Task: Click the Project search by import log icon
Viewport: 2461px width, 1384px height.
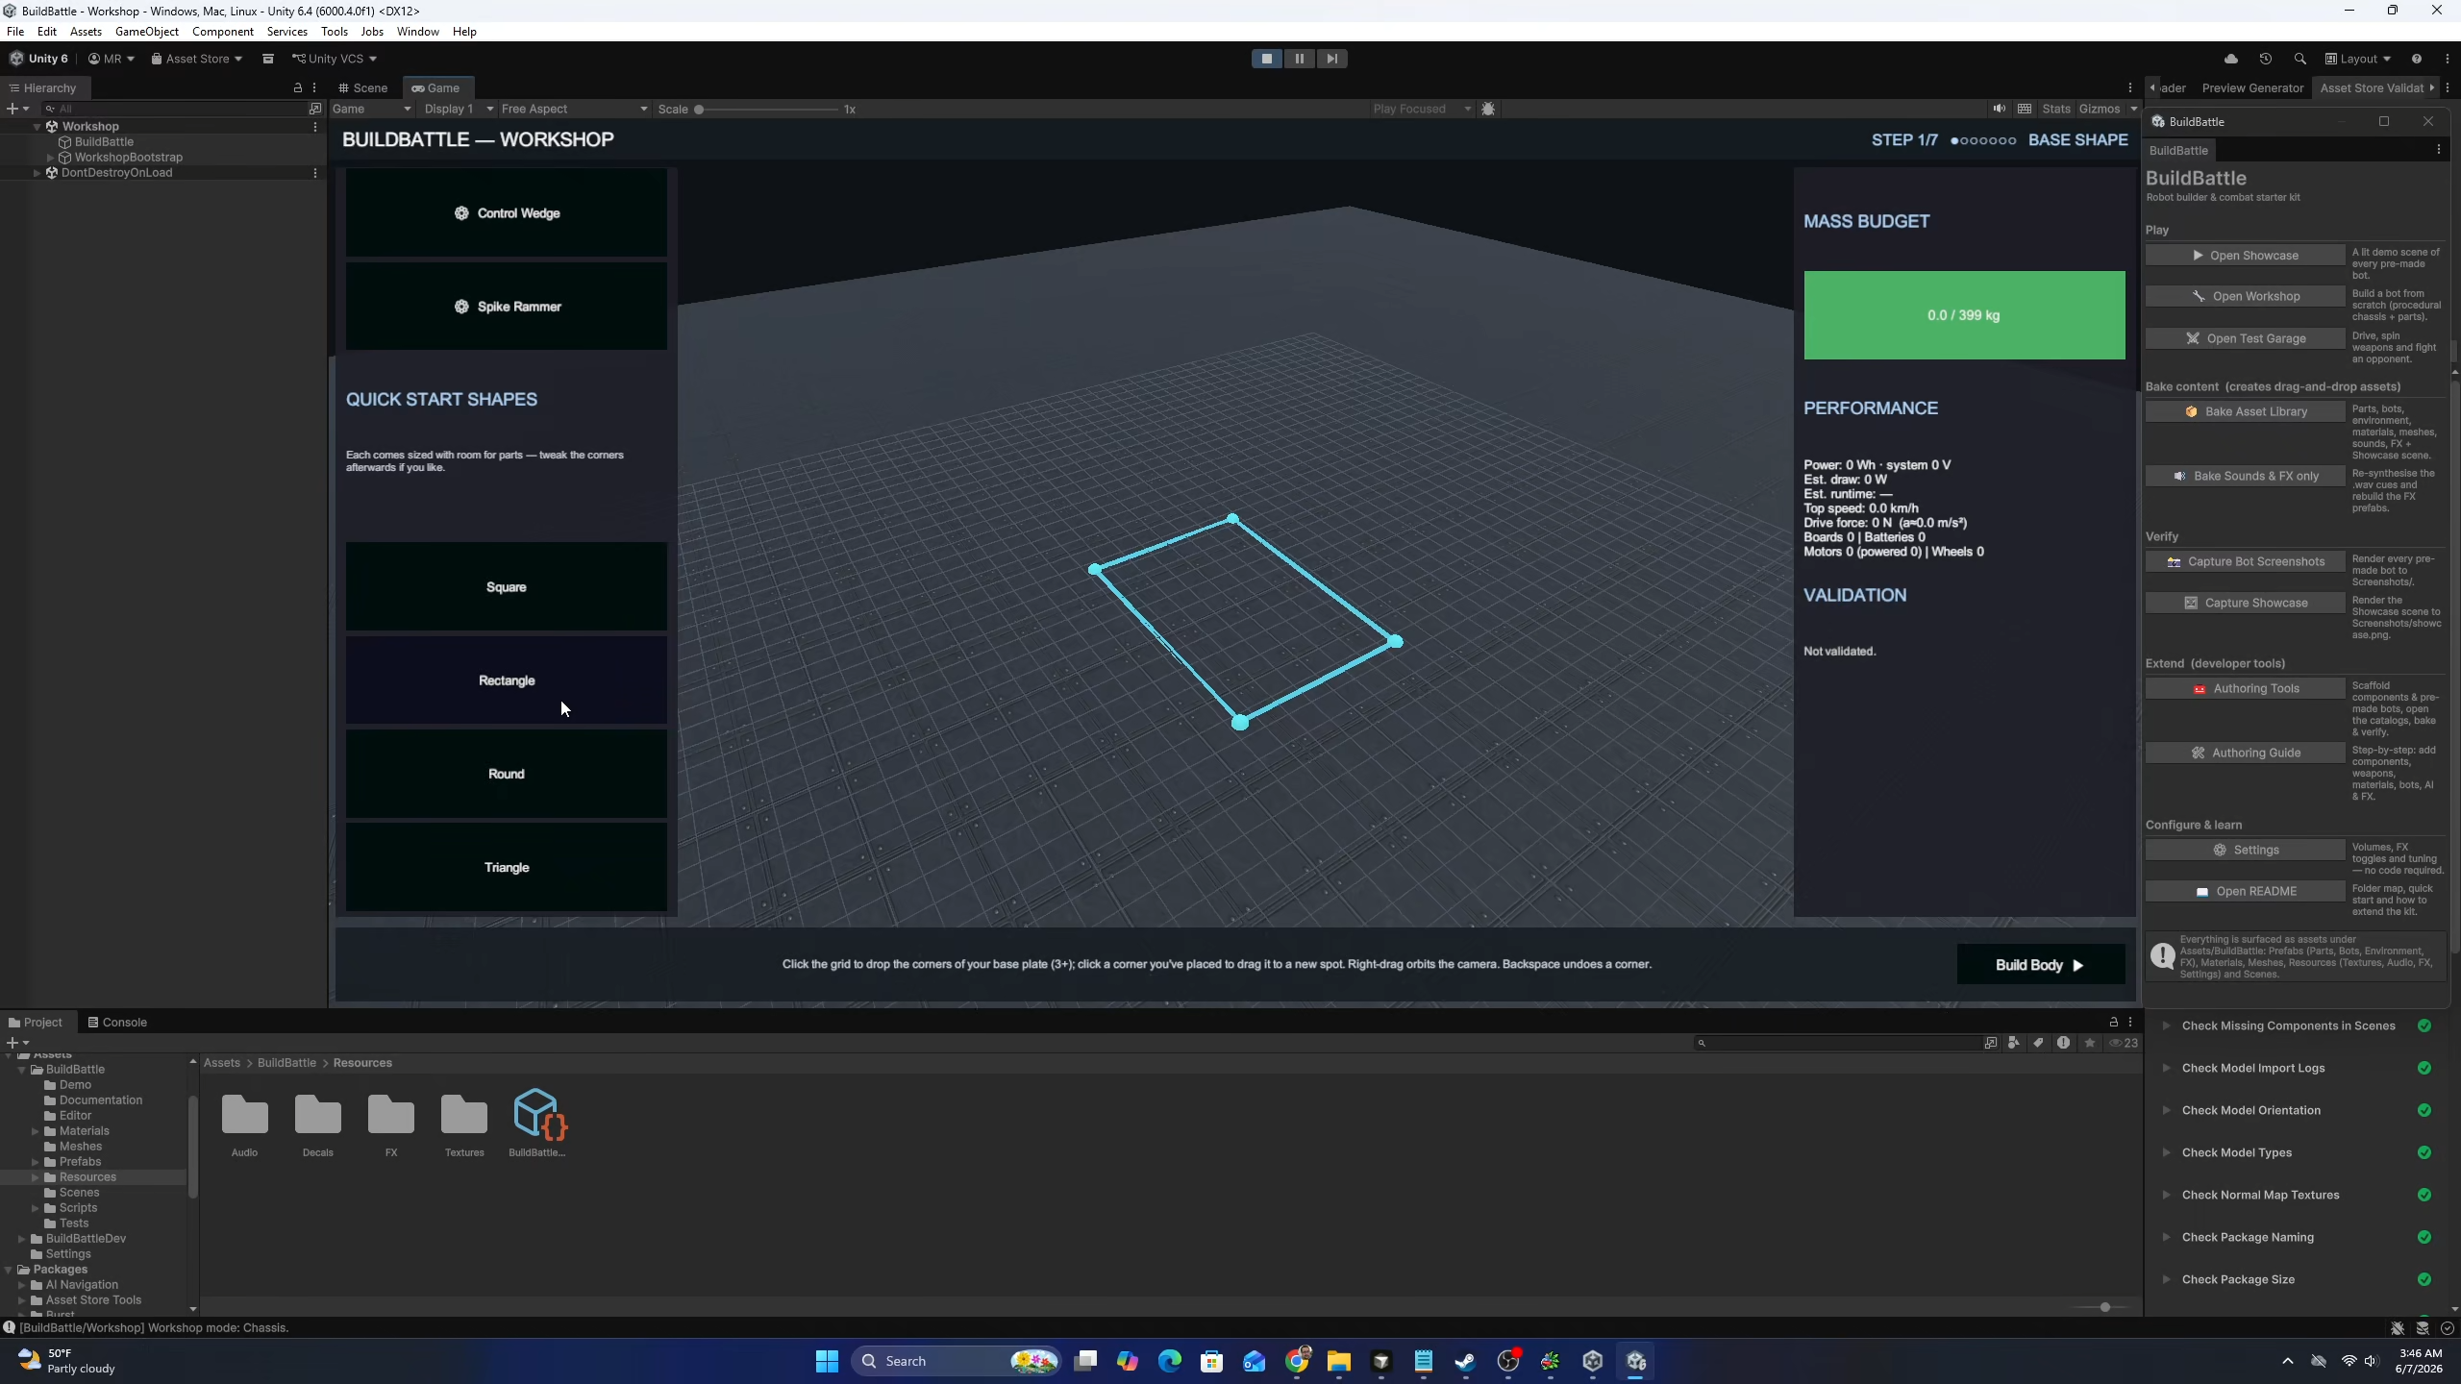Action: click(x=2064, y=1043)
